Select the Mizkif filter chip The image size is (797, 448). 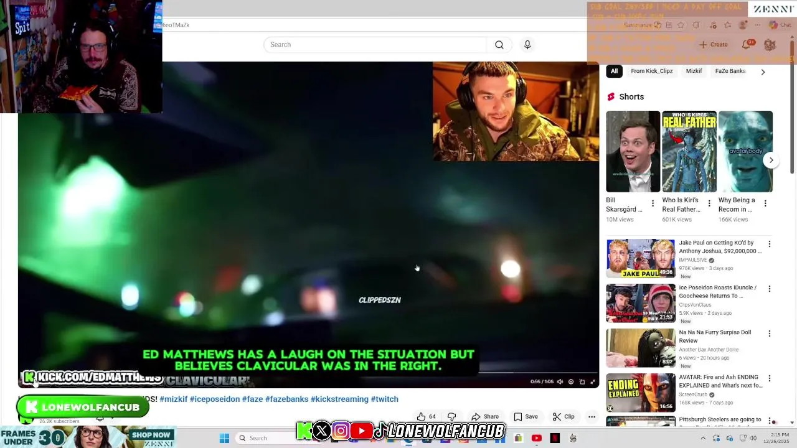(694, 71)
